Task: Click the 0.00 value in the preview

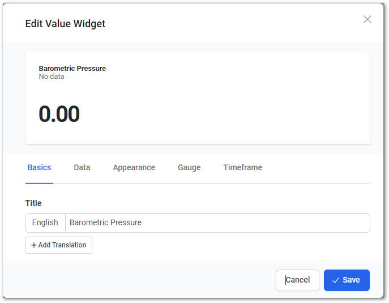Action: [x=59, y=114]
